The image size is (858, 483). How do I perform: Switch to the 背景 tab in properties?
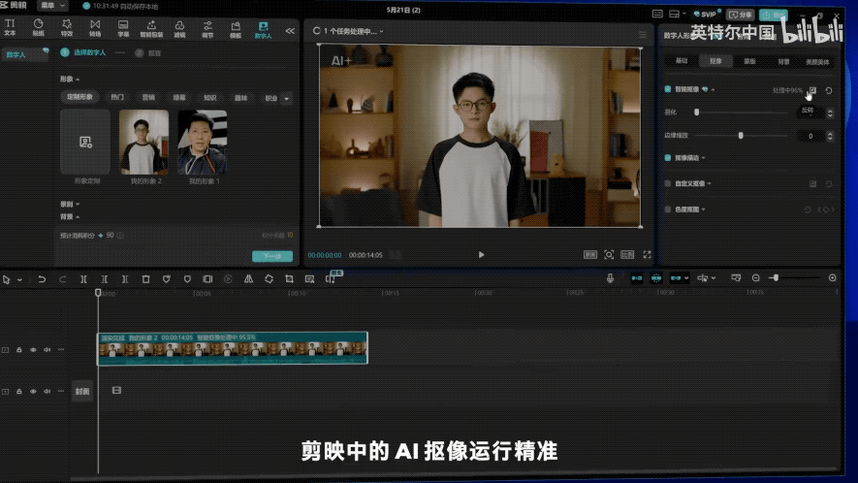pos(782,61)
